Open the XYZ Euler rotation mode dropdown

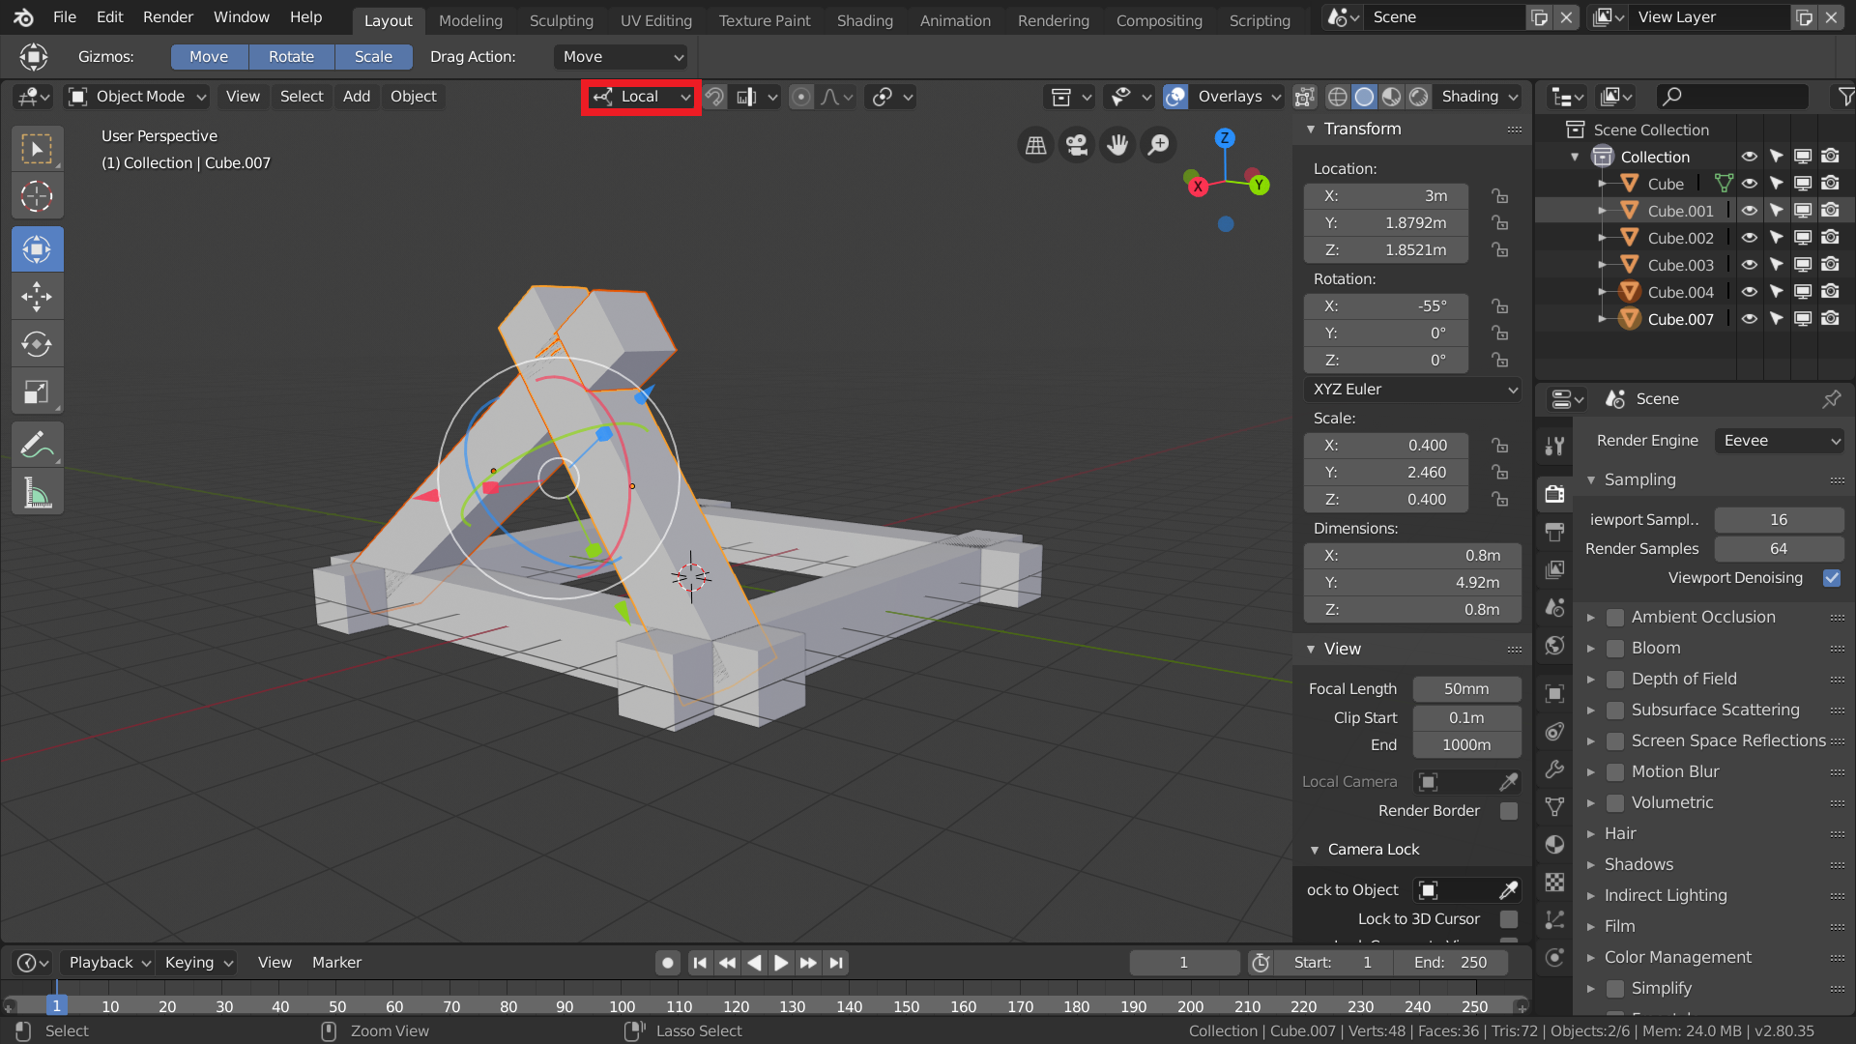coord(1411,390)
